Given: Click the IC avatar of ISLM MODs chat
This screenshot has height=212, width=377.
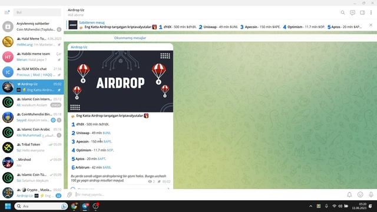Looking at the screenshot, I should point(8,72).
